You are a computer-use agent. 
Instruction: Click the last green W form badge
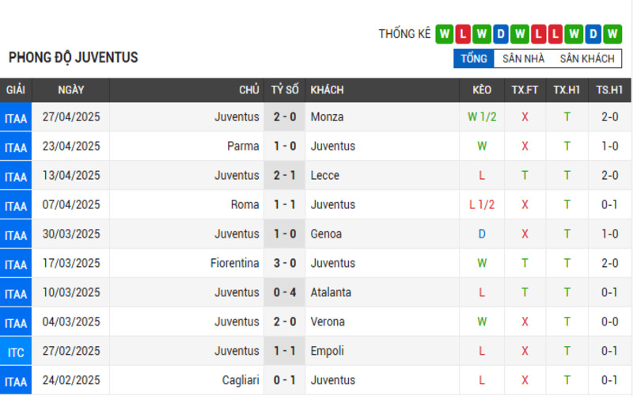click(x=612, y=34)
